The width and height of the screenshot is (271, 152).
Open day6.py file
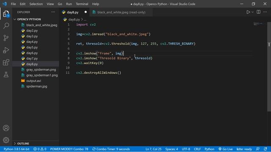coord(32,53)
